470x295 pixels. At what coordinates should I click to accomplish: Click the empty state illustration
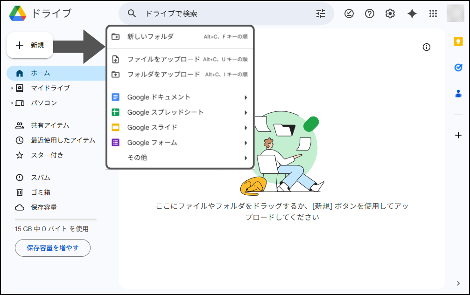point(282,153)
